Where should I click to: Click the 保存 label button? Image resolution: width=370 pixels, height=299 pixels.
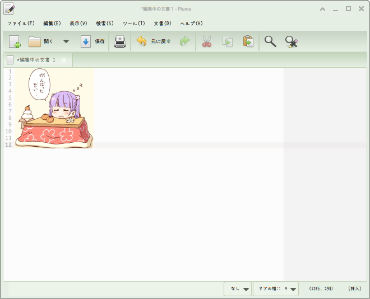(100, 41)
